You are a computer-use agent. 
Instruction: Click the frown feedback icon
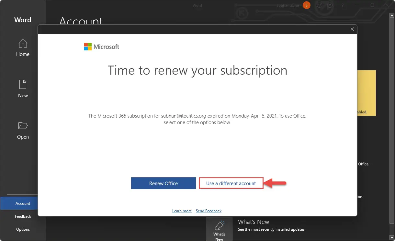point(330,5)
